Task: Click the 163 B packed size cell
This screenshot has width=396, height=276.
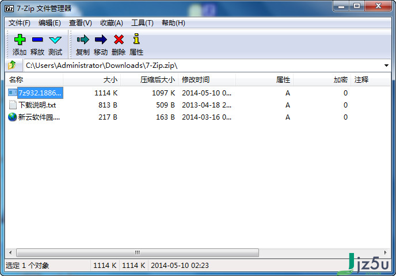Action: [x=165, y=117]
